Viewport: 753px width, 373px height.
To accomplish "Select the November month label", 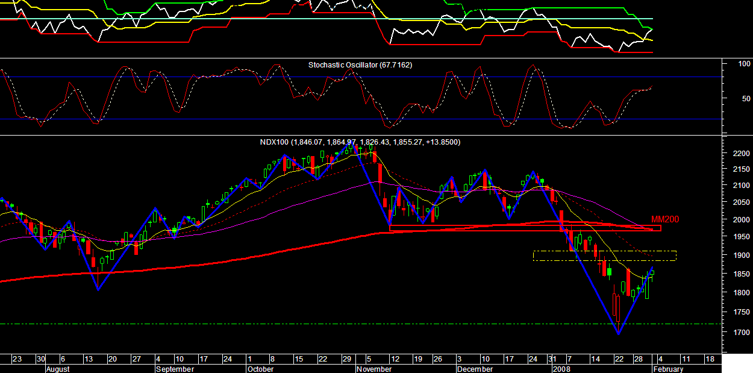I will pyautogui.click(x=374, y=369).
